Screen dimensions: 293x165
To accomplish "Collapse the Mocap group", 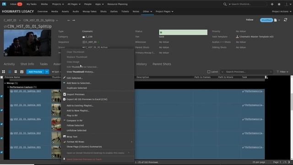I will [x=5, y=83].
